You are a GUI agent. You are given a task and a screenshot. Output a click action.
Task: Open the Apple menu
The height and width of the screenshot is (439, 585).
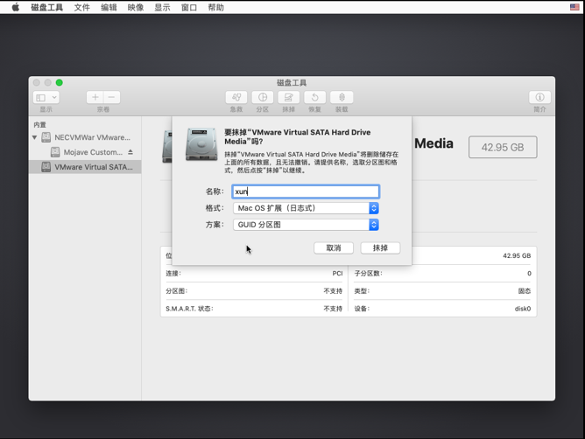pos(15,7)
